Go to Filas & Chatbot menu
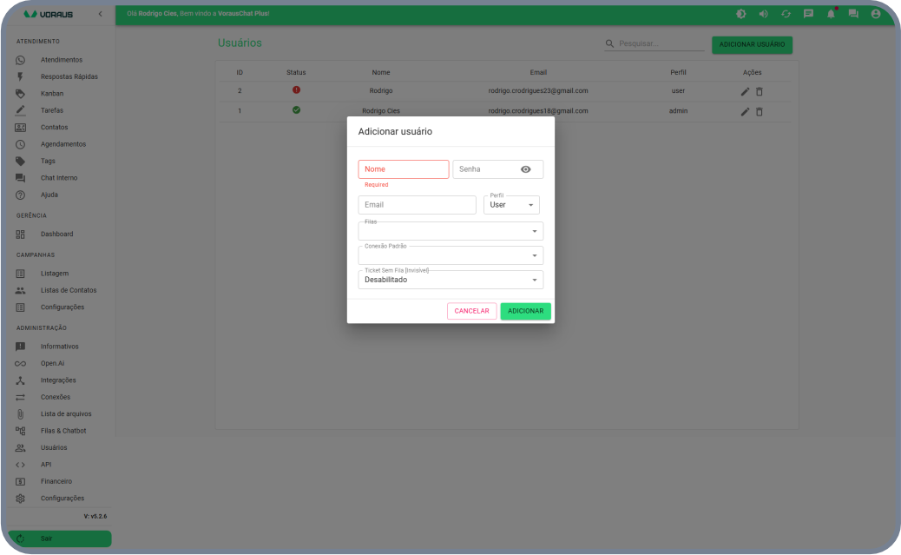Screen dimensions: 901x555 click(x=63, y=431)
